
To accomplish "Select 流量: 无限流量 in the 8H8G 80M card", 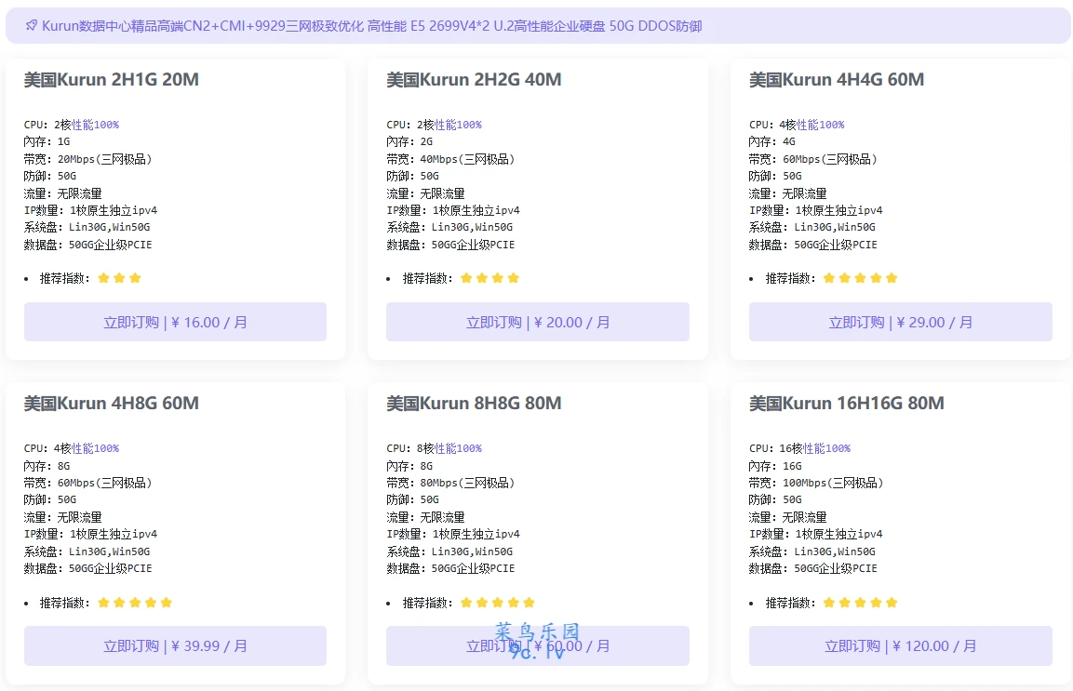I will click(x=425, y=517).
